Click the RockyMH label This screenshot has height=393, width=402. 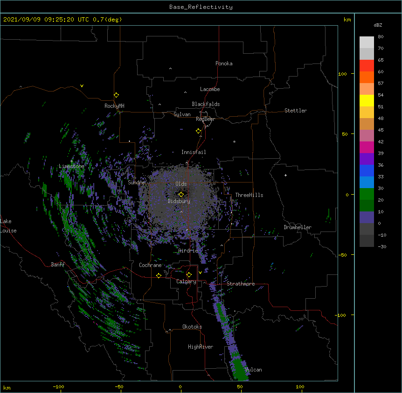click(114, 105)
